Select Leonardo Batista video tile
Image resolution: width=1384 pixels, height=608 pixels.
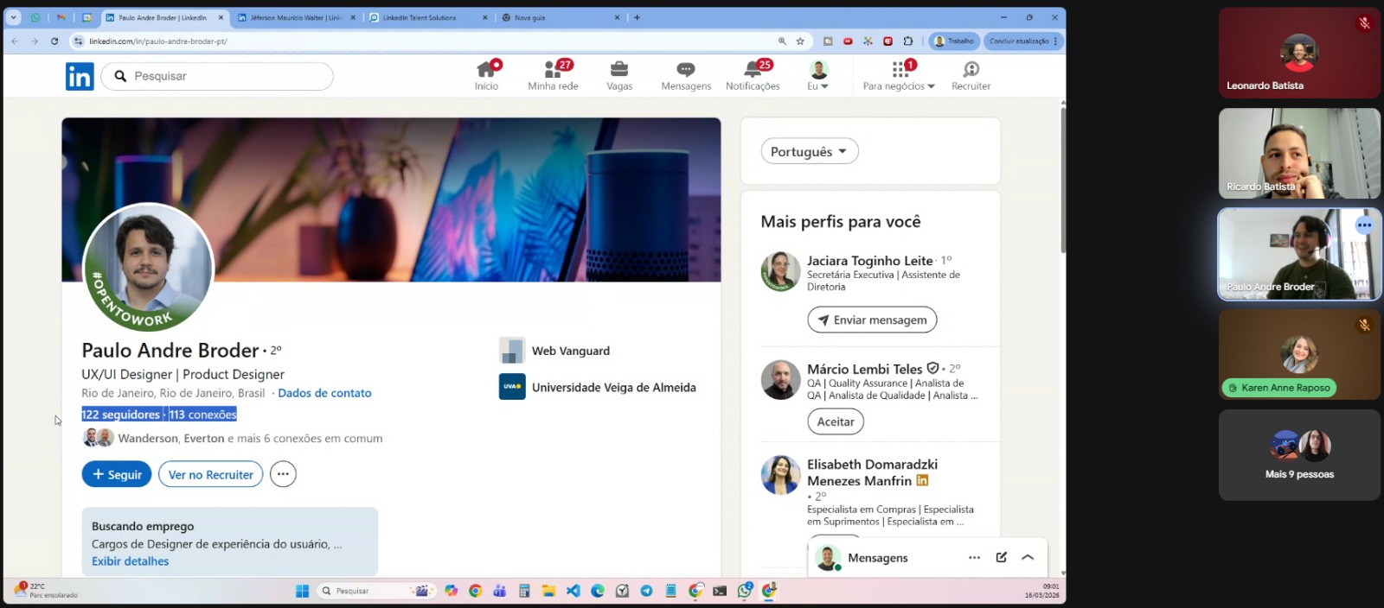tap(1299, 54)
